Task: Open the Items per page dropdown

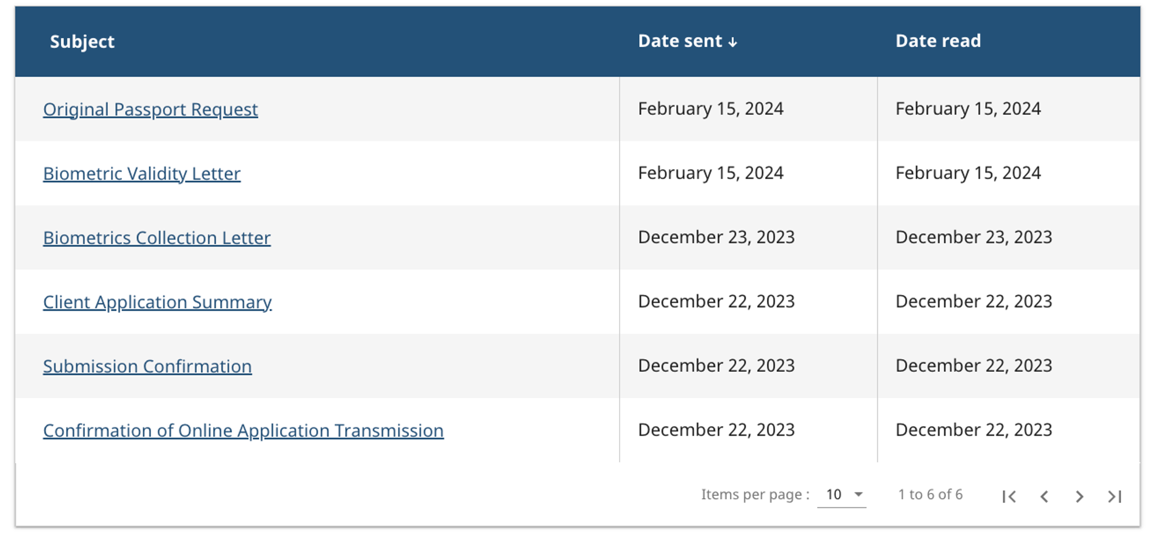Action: coord(841,495)
